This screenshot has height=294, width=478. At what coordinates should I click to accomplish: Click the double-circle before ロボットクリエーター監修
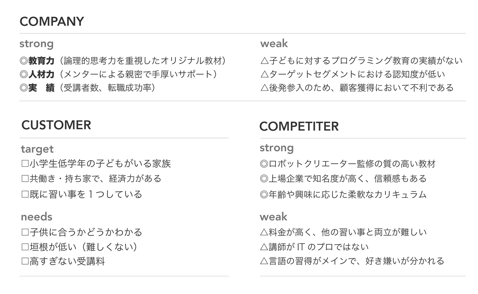[x=264, y=164]
